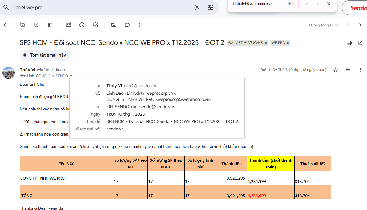Image resolution: width=367 pixels, height=210 pixels.
Task: Reply to Thúy Vi's message
Action: pyautogui.click(x=348, y=70)
